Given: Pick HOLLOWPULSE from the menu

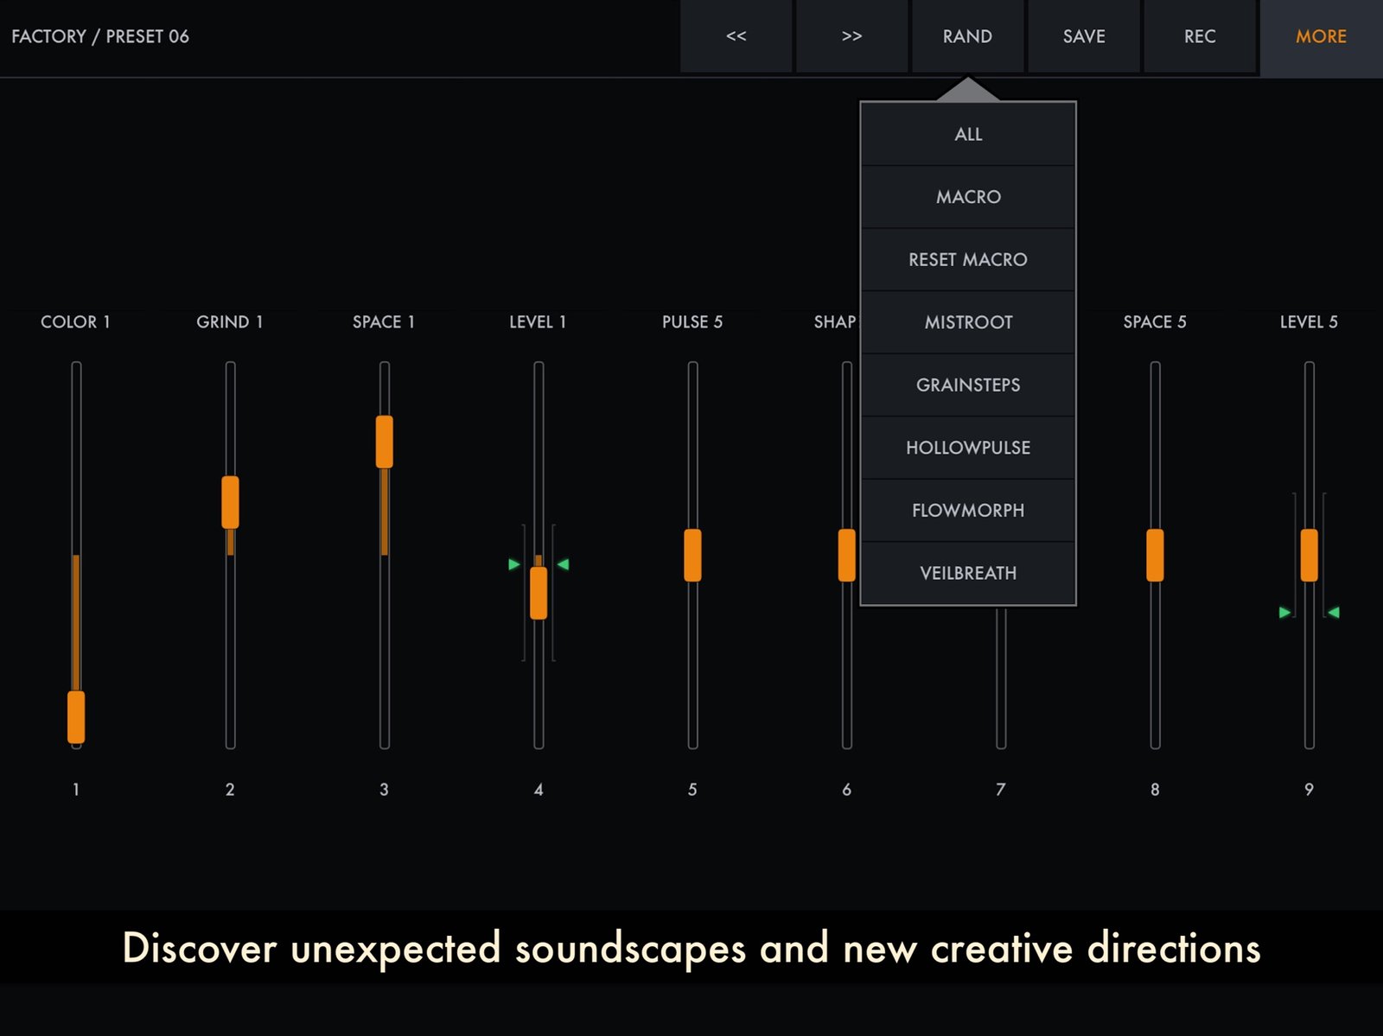Looking at the screenshot, I should (968, 448).
